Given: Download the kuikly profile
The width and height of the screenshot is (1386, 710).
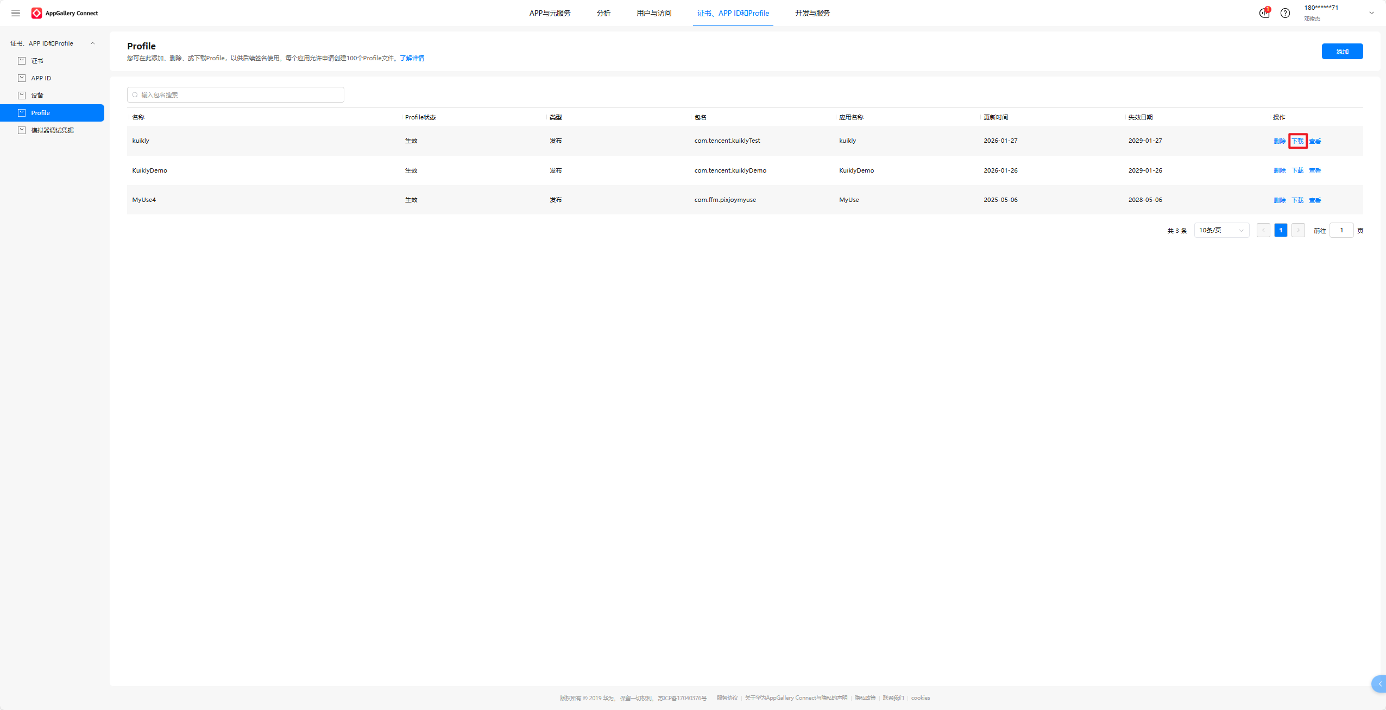Looking at the screenshot, I should (x=1297, y=141).
